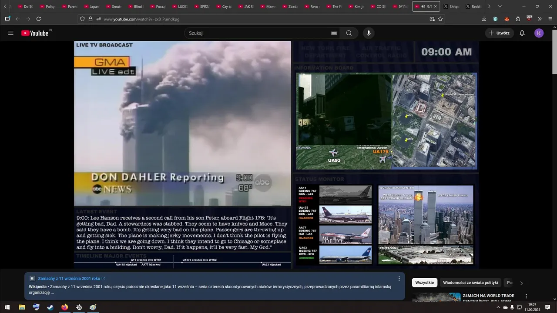Switch to the Japan tab
Viewport: 557px width, 313px height.
pyautogui.click(x=91, y=7)
